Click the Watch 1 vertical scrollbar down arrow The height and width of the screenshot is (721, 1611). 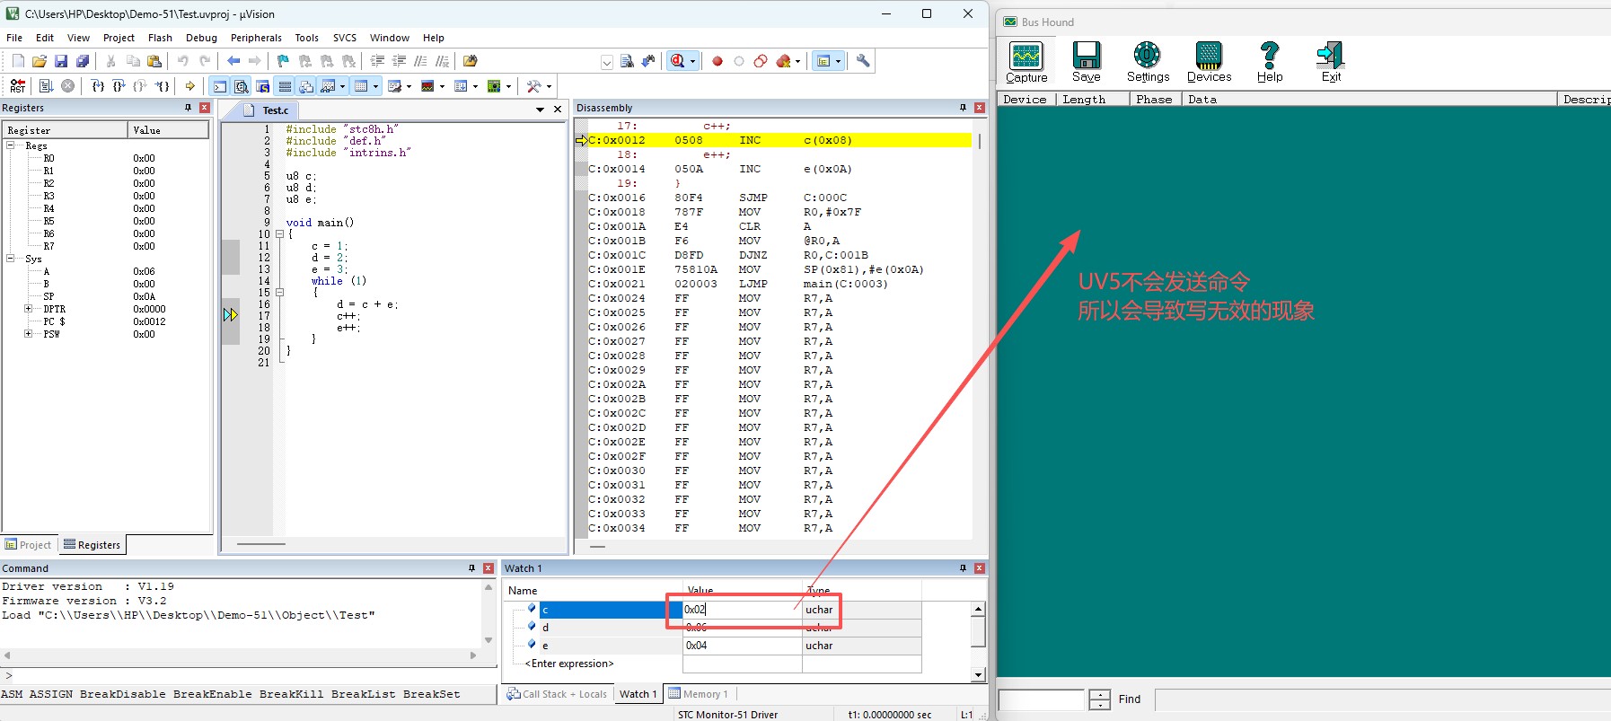point(978,674)
